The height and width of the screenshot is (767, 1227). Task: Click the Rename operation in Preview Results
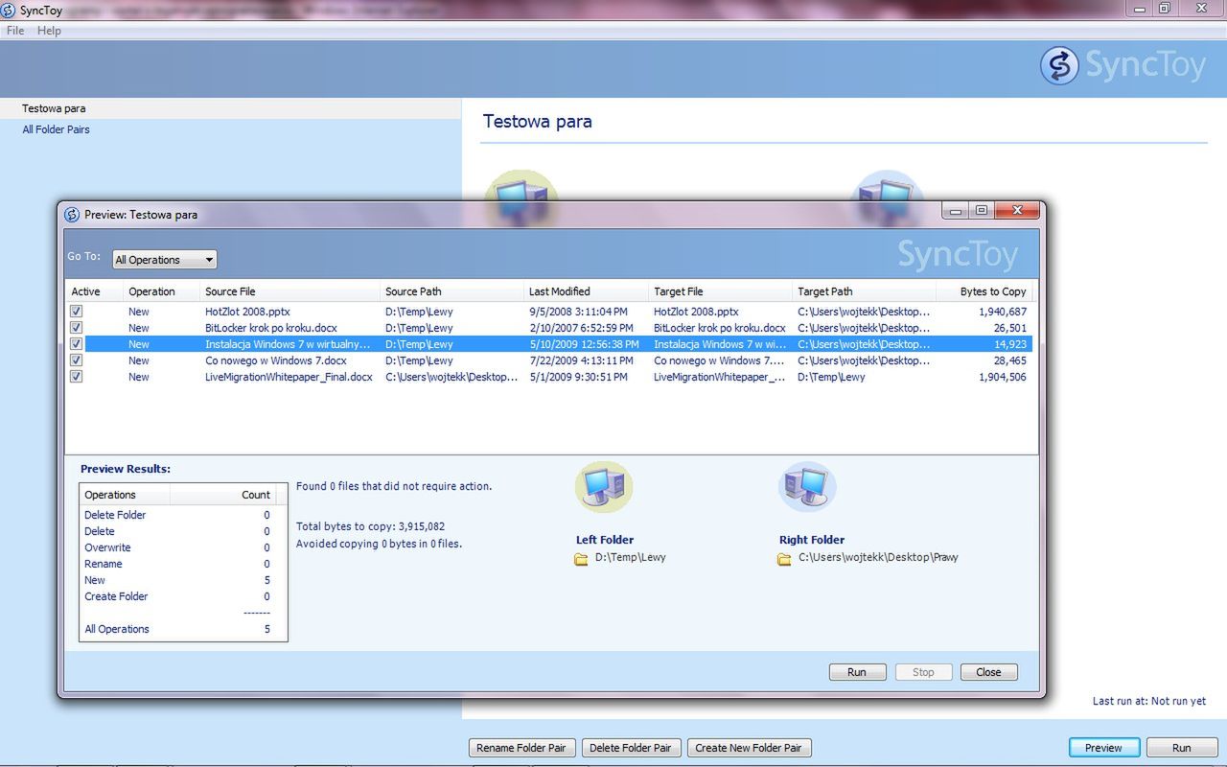point(104,564)
